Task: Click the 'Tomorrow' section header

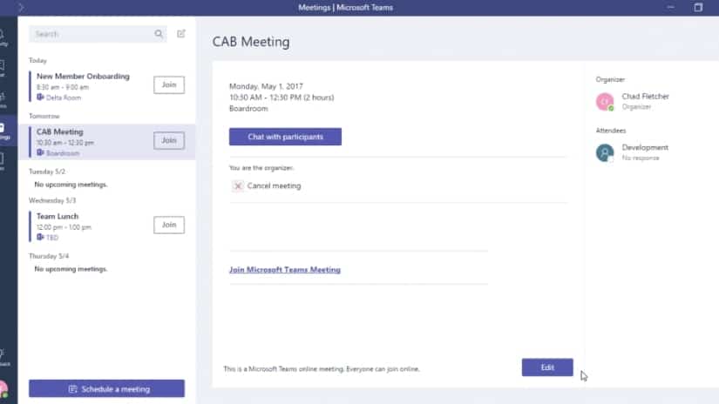Action: tap(44, 117)
